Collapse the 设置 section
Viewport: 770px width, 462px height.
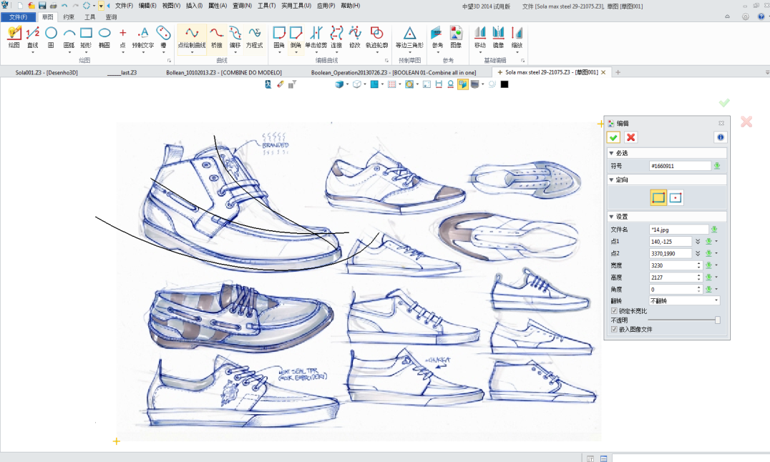pos(611,217)
